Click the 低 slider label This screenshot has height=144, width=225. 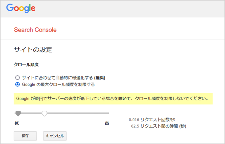[x=17, y=123]
